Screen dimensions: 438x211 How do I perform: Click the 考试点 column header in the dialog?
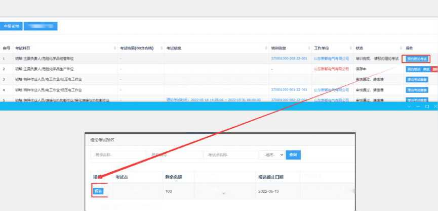click(x=122, y=177)
